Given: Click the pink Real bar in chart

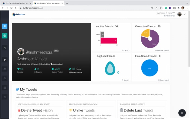Looking at the screenshot, I should [109, 41].
